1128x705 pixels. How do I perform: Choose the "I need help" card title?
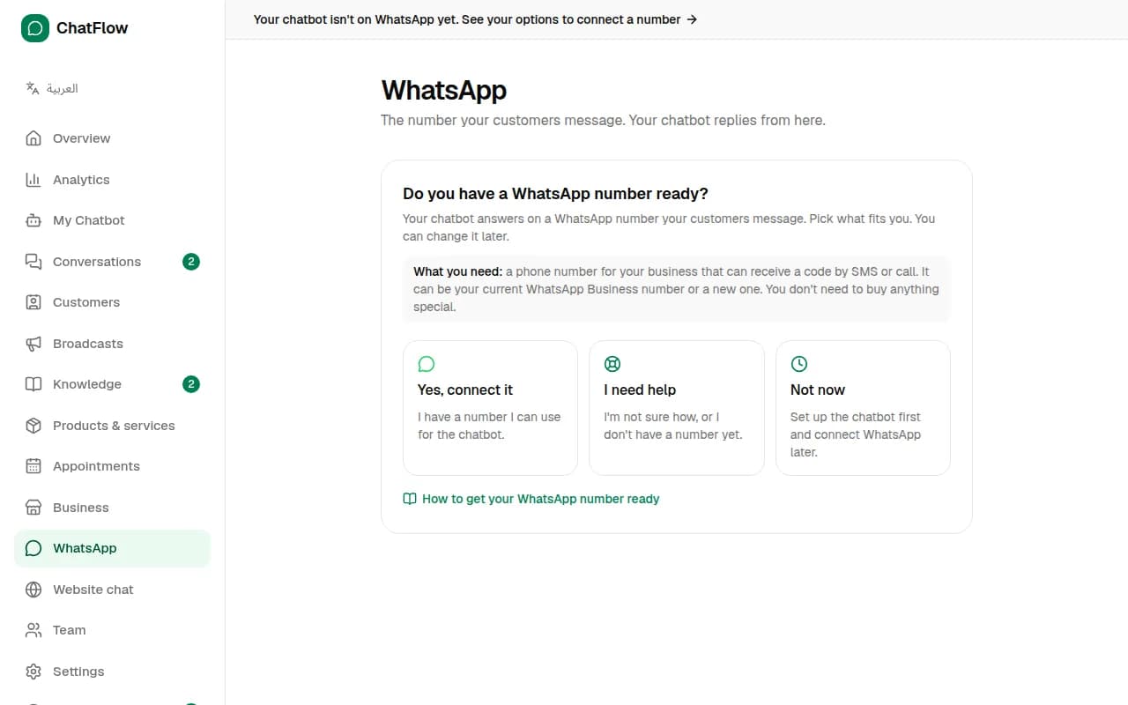tap(640, 390)
